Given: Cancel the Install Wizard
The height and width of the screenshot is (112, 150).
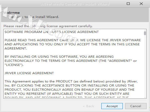Looking at the screenshot, I should (x=136, y=106).
